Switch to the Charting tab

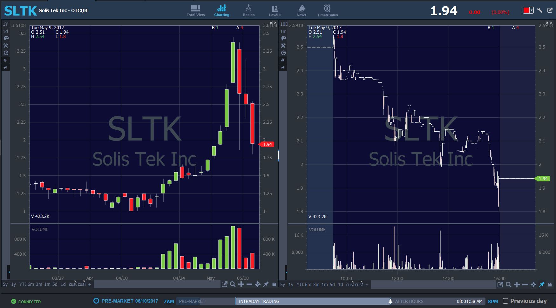tap(221, 10)
